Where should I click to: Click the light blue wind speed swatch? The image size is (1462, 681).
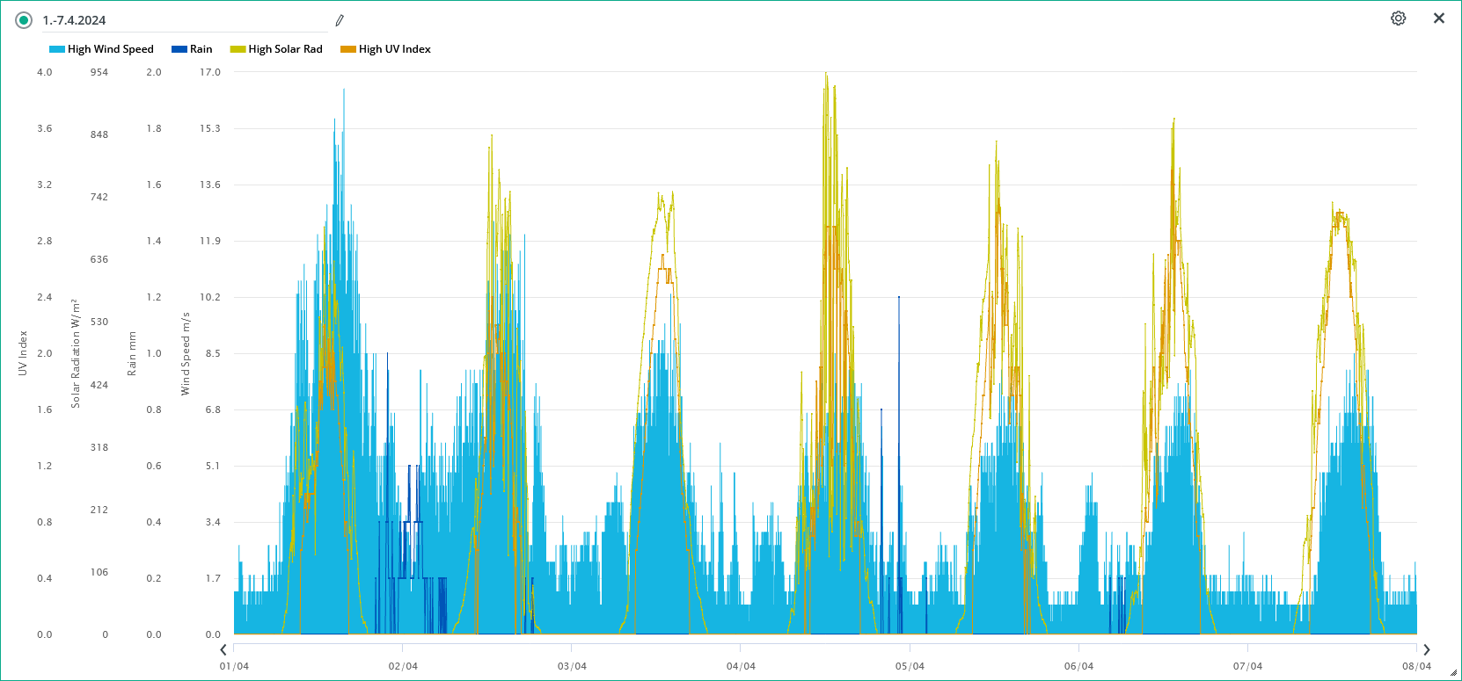[57, 49]
